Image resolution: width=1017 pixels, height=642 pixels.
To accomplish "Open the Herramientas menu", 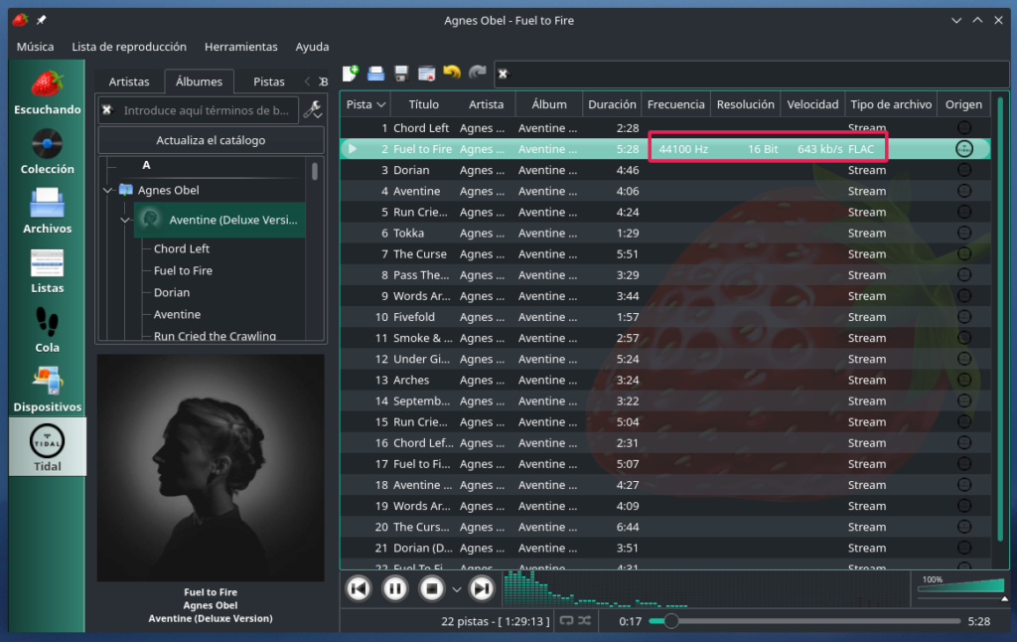I will [240, 47].
